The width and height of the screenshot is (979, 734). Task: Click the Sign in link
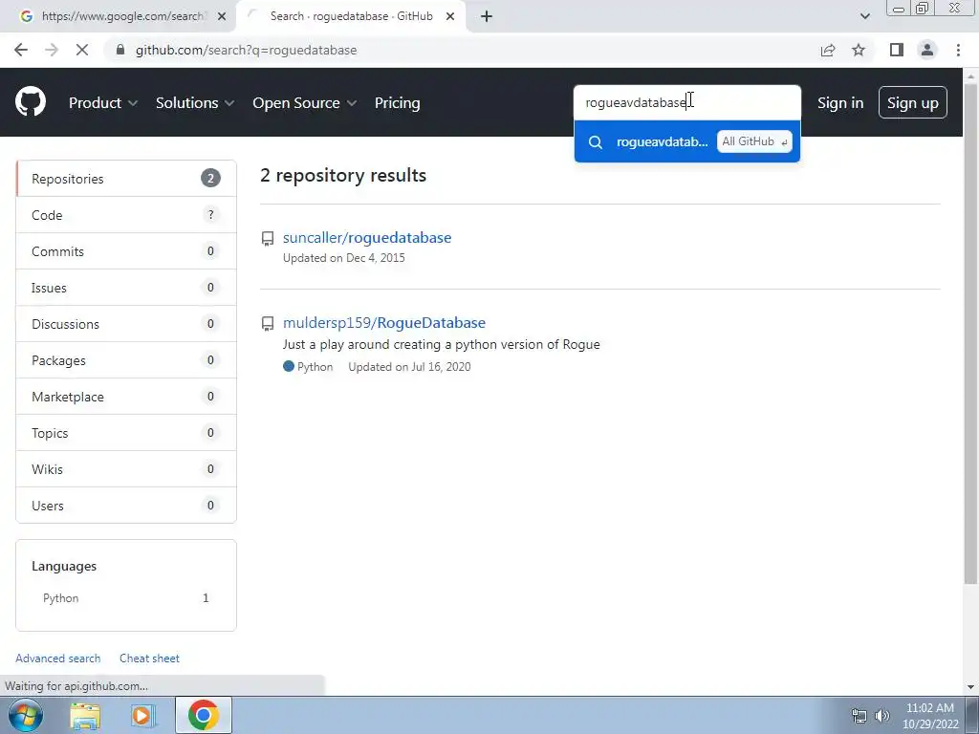point(840,103)
